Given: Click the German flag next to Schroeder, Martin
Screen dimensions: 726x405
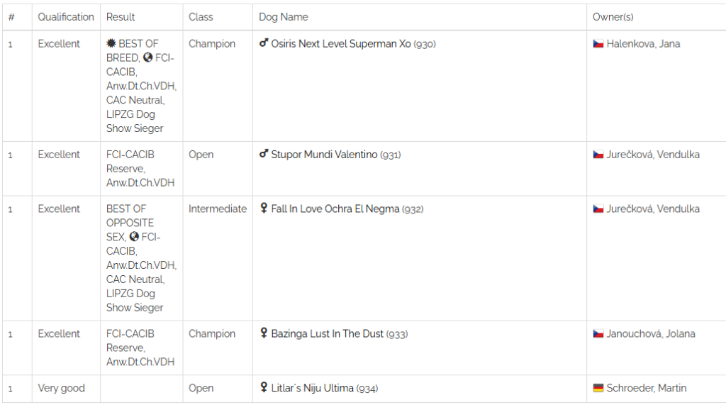Looking at the screenshot, I should 598,388.
